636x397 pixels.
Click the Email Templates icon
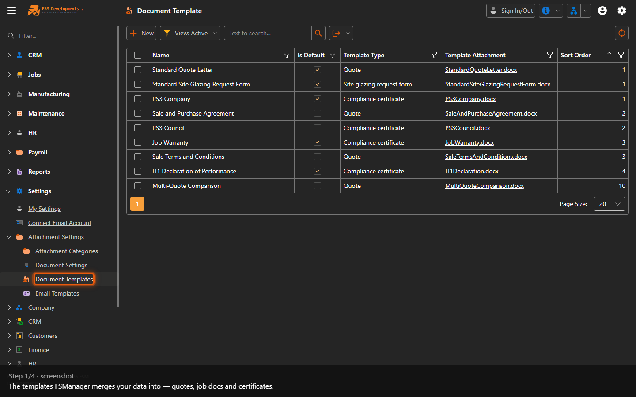tap(26, 293)
